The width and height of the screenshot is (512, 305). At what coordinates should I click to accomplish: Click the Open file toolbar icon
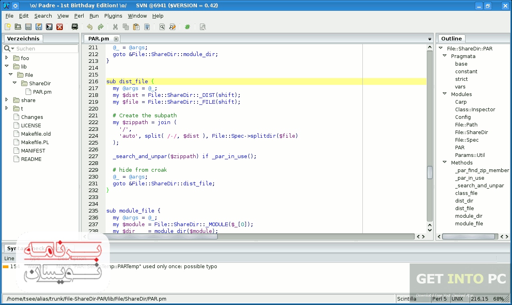pos(18,27)
